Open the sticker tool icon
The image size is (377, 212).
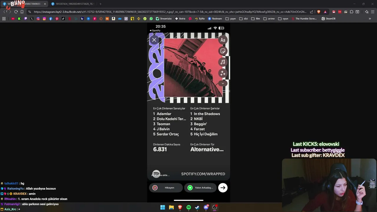pyautogui.click(x=223, y=51)
